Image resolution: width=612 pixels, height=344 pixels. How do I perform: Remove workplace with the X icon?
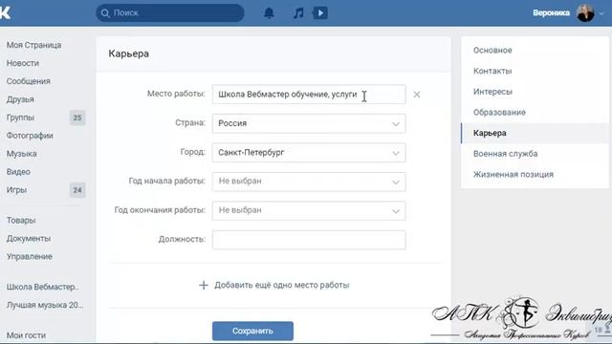click(417, 95)
